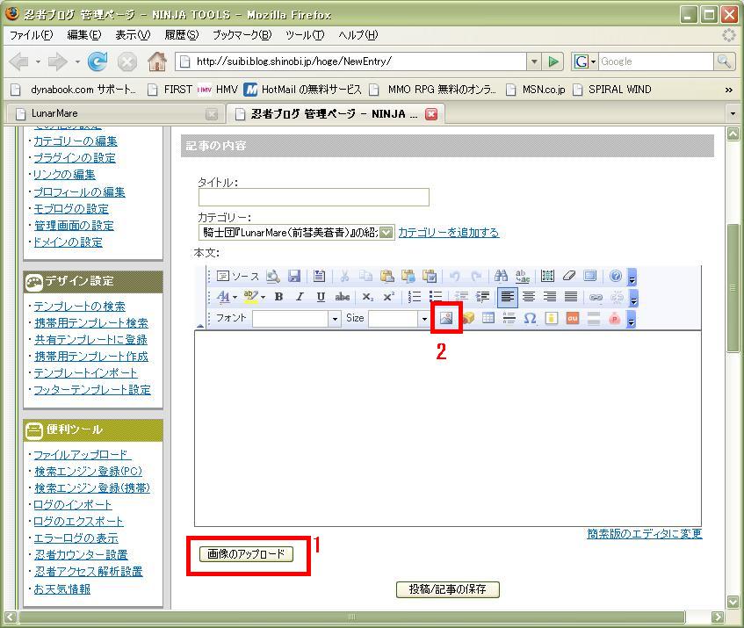Click the editor help question icon
The width and height of the screenshot is (744, 628).
pos(616,276)
